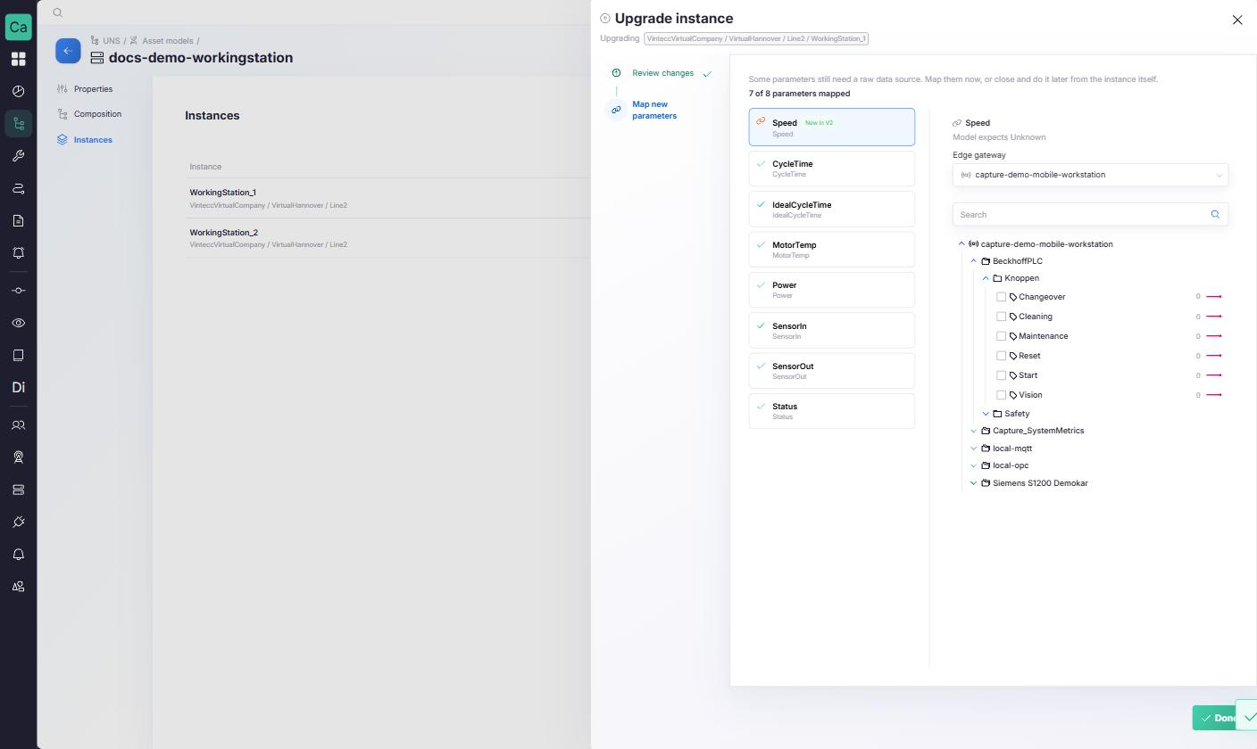Open WorkingStation_2 instance row
The height and width of the screenshot is (749, 1257).
pos(388,238)
